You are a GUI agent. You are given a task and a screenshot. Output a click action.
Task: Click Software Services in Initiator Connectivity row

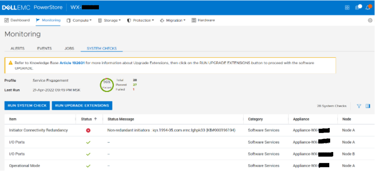pyautogui.click(x=263, y=130)
